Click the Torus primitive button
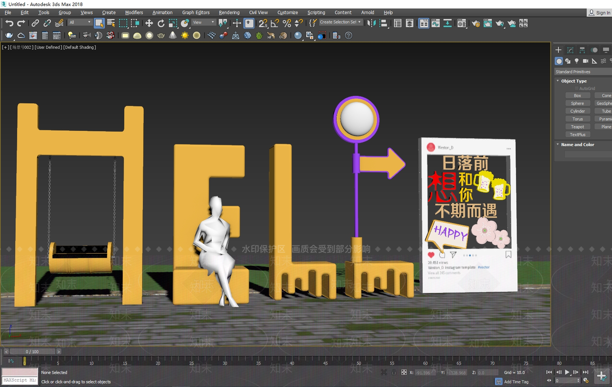Screen dimensions: 612x387 pyautogui.click(x=578, y=119)
